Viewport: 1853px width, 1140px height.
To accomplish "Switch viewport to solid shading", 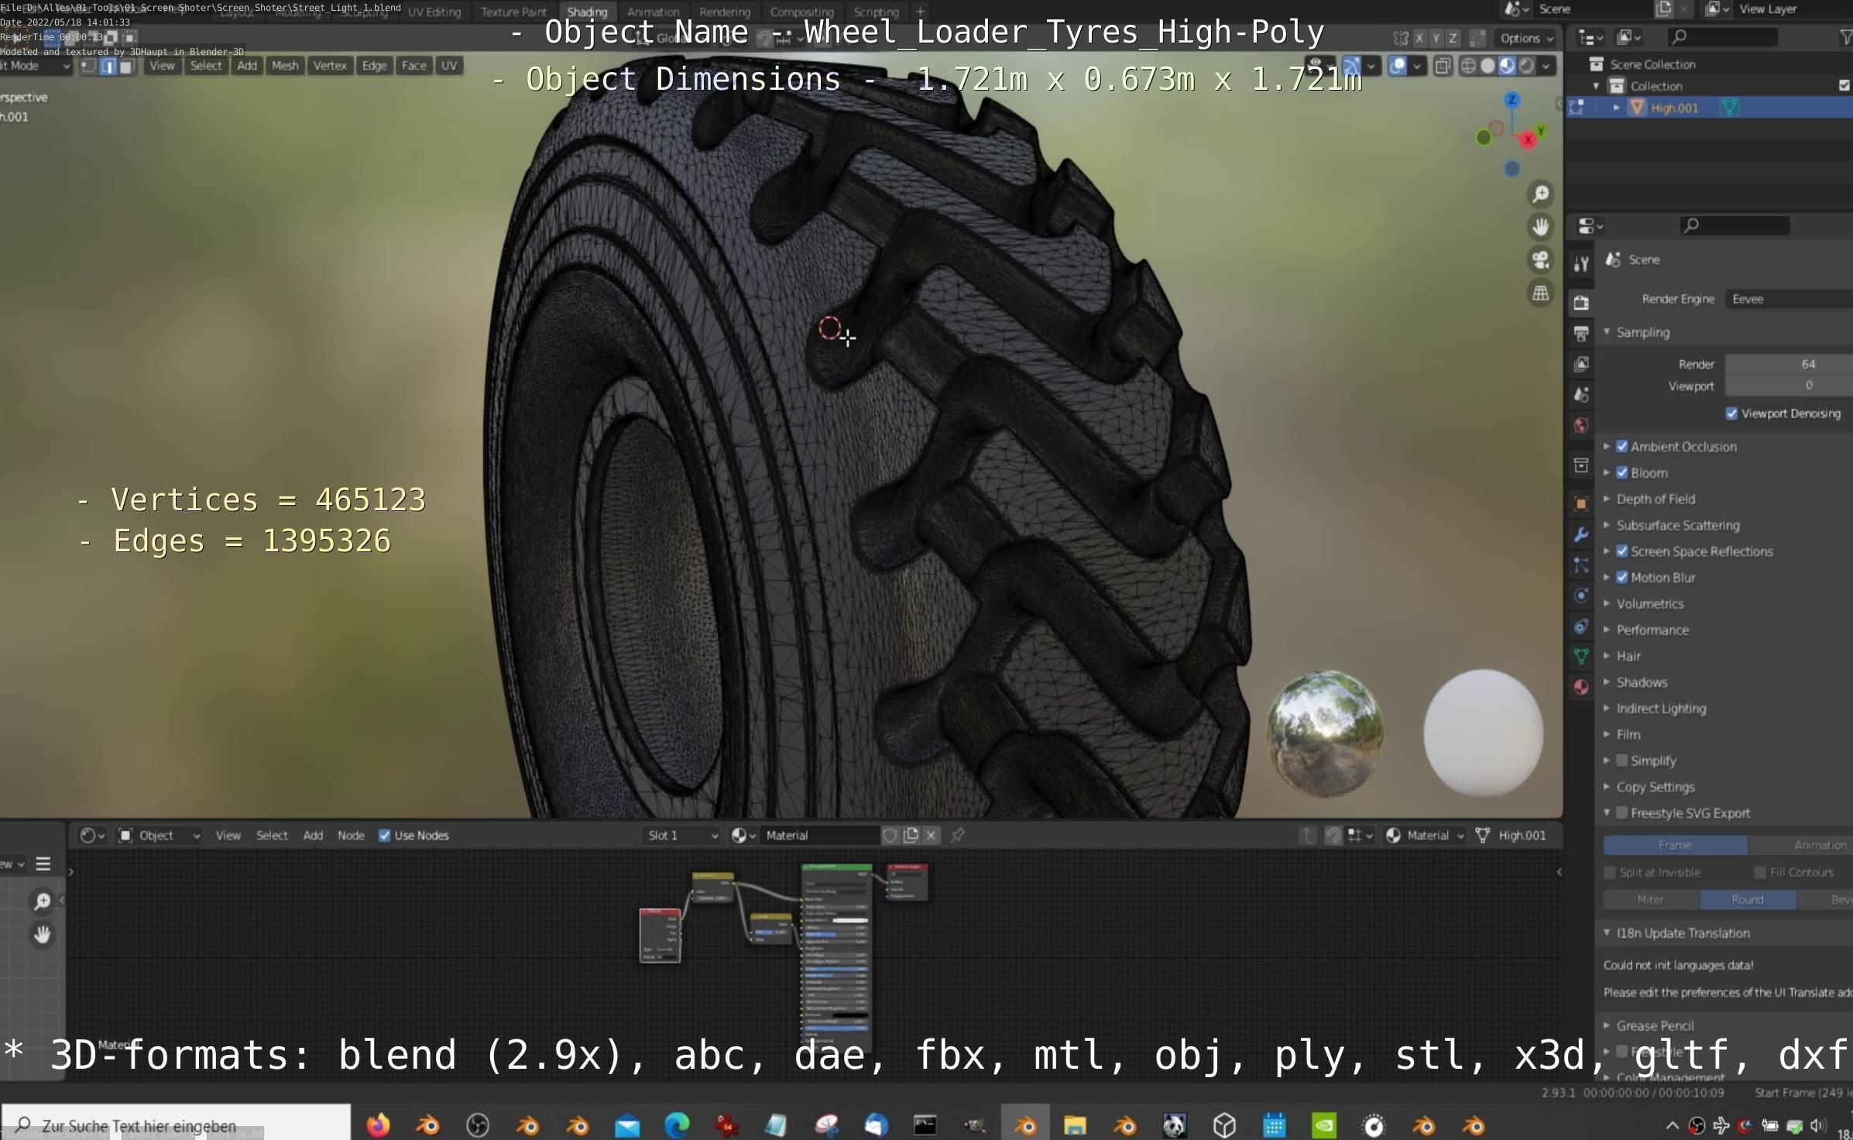I will click(x=1488, y=66).
